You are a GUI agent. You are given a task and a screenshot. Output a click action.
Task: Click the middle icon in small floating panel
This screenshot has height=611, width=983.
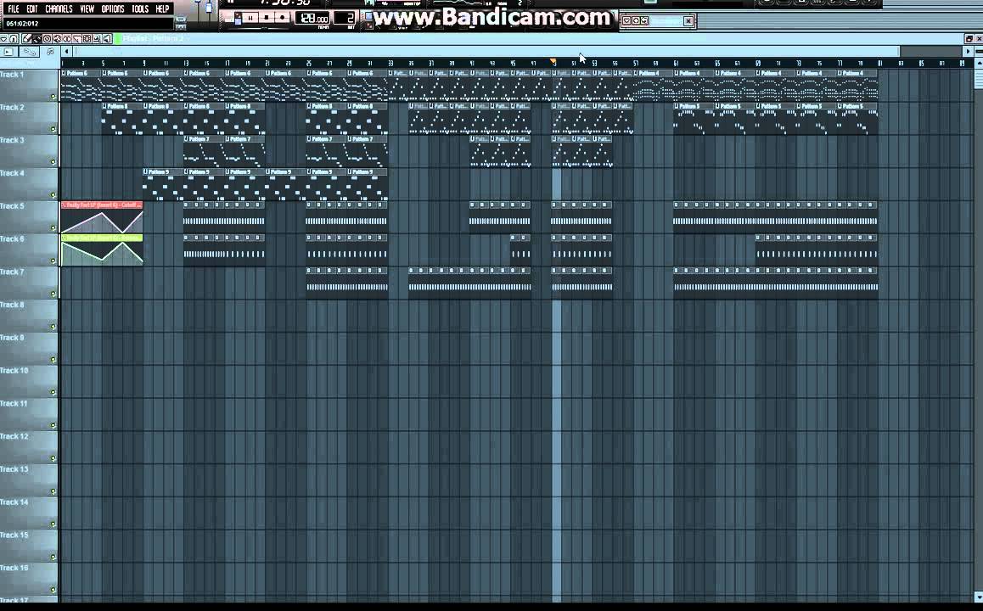click(636, 20)
